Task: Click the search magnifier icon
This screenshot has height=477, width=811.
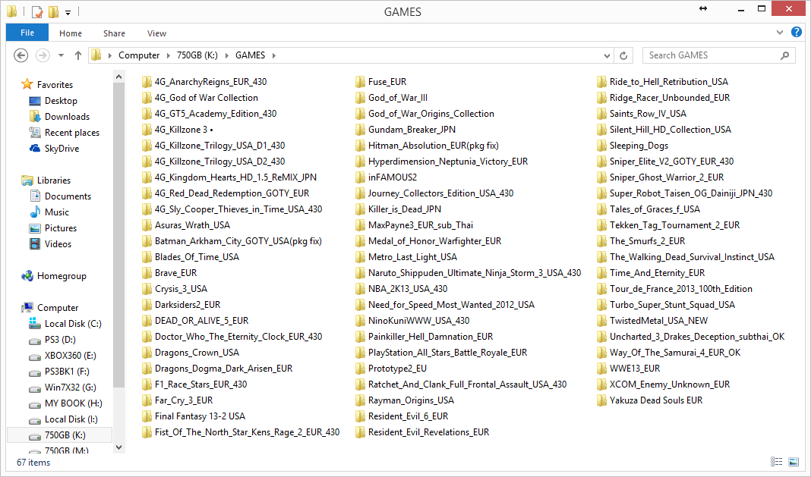Action: [x=784, y=55]
